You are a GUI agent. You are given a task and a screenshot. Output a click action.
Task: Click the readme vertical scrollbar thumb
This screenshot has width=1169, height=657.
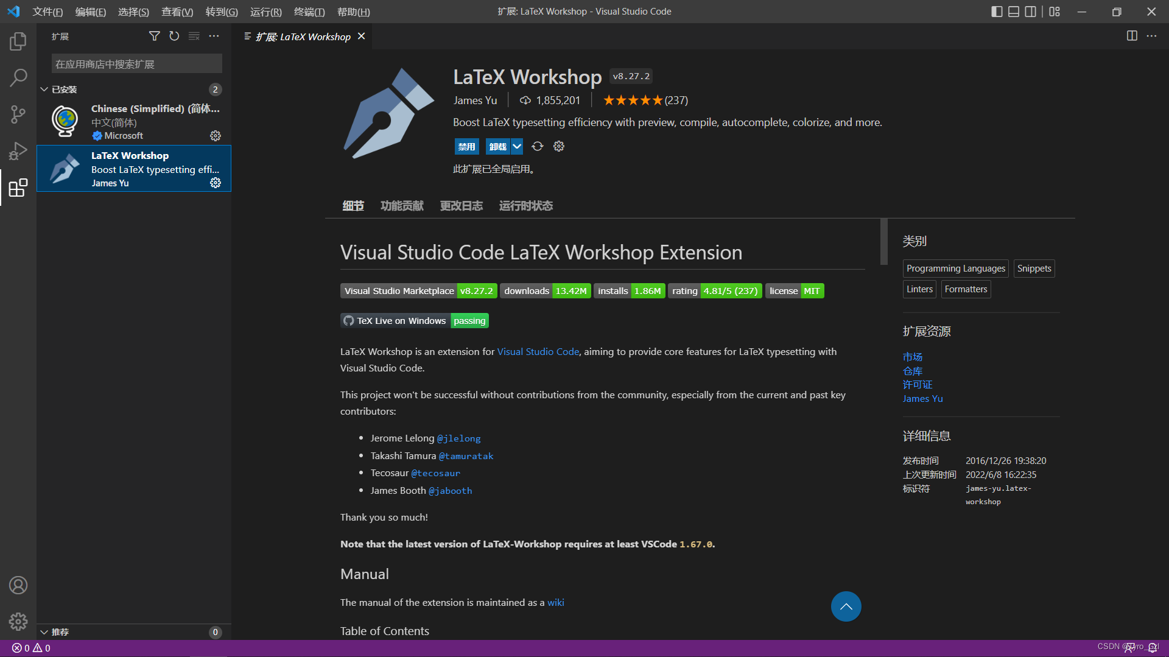pos(883,242)
